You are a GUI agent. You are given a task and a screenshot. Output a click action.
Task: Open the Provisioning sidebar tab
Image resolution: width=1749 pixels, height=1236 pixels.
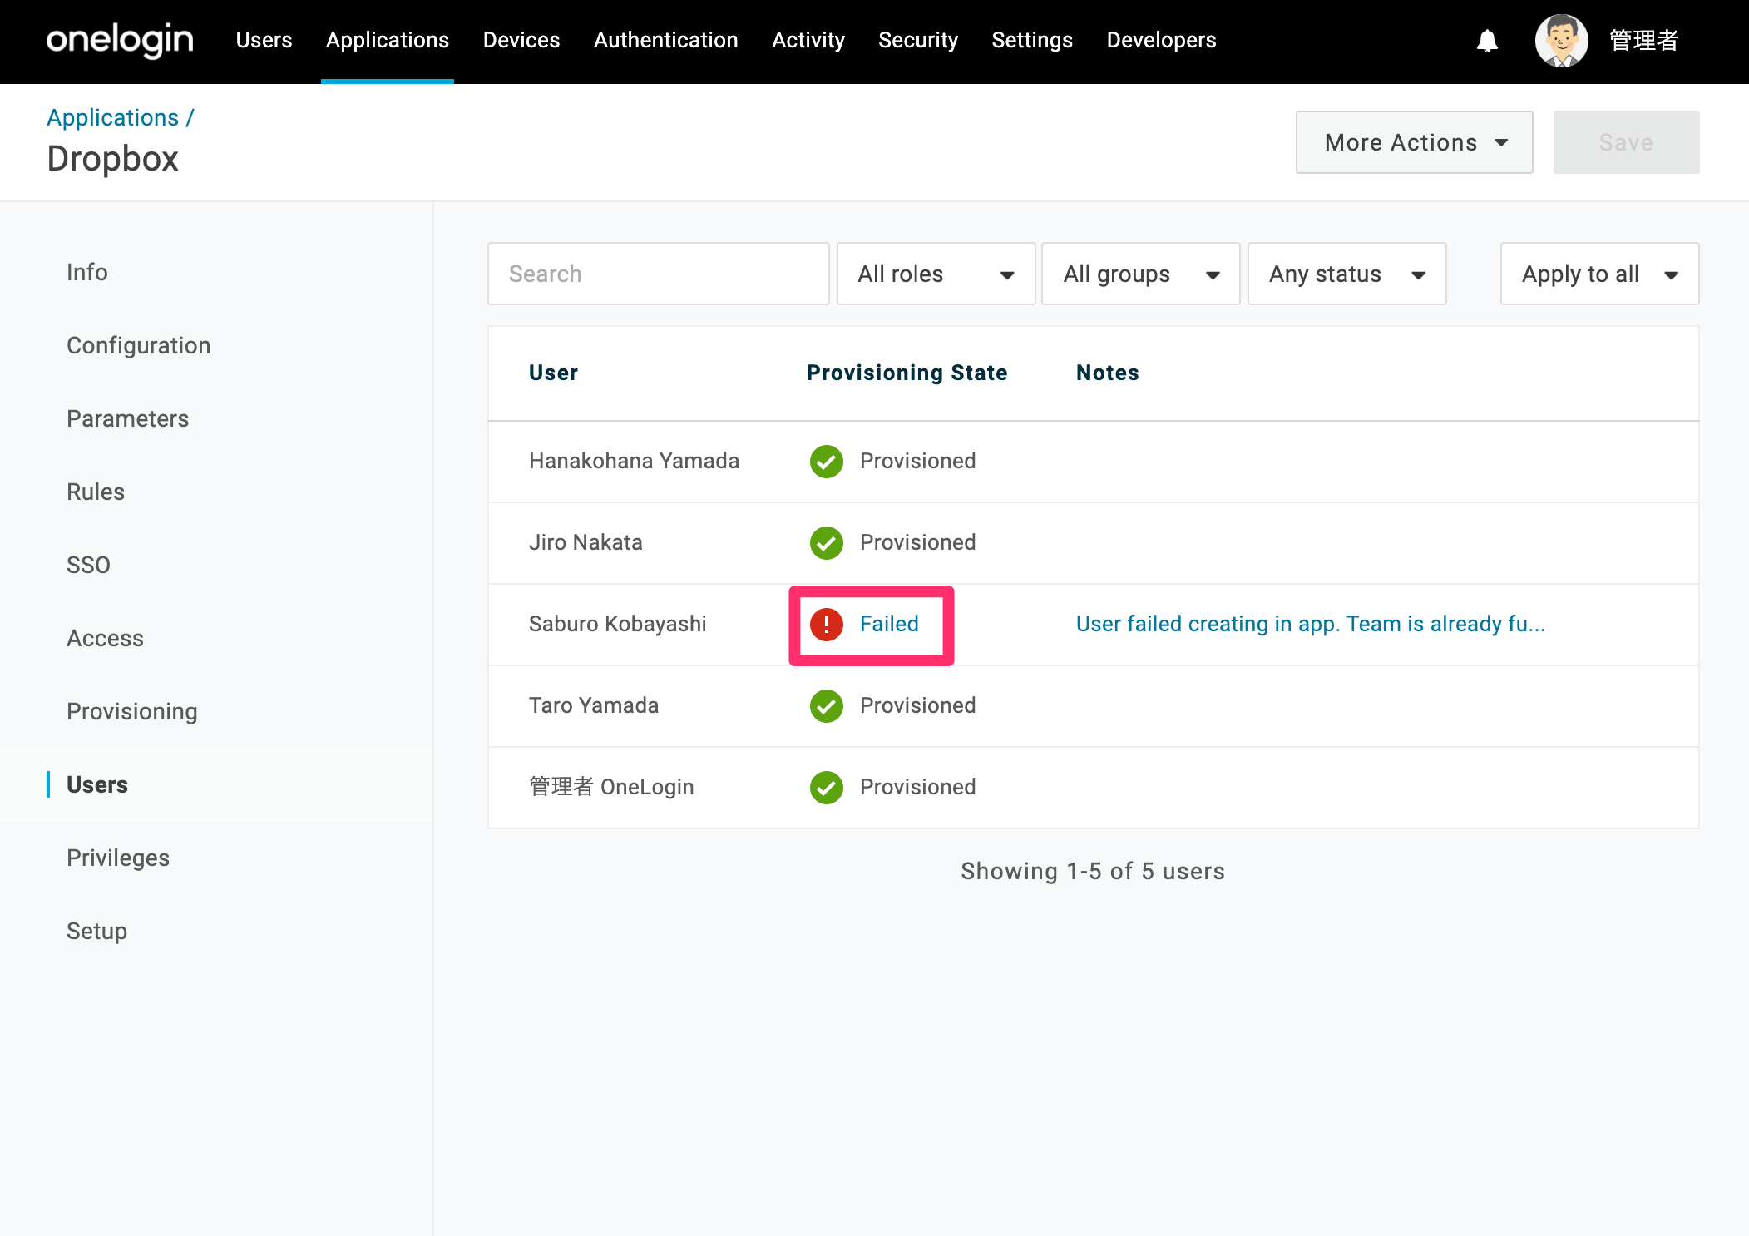click(132, 711)
